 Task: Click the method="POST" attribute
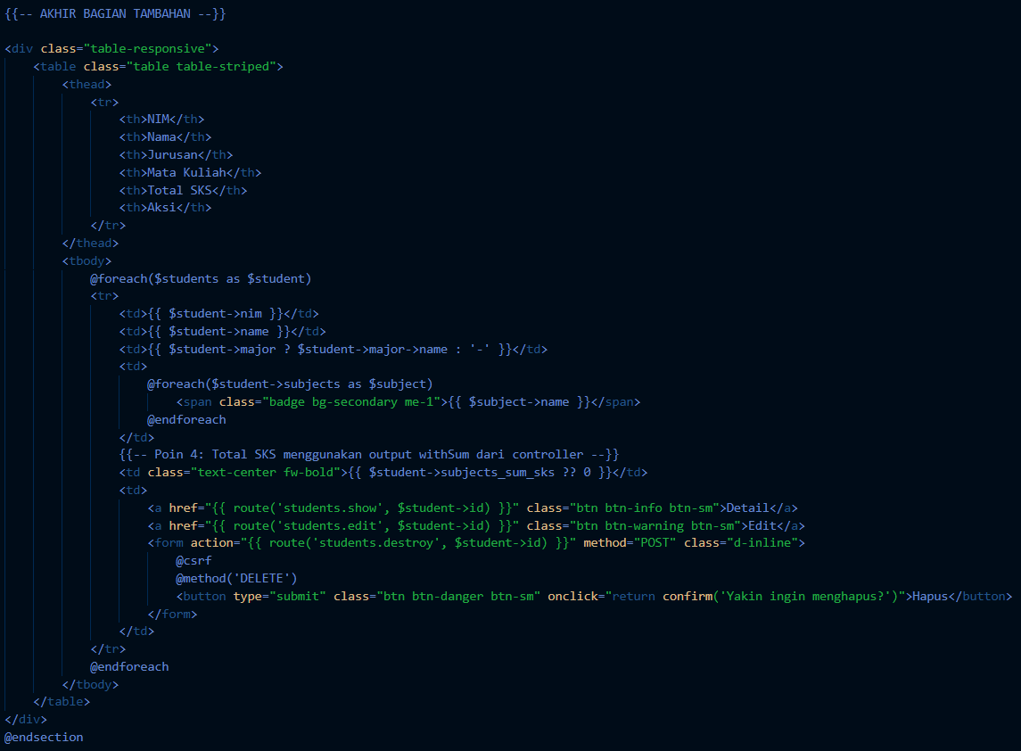pyautogui.click(x=630, y=543)
